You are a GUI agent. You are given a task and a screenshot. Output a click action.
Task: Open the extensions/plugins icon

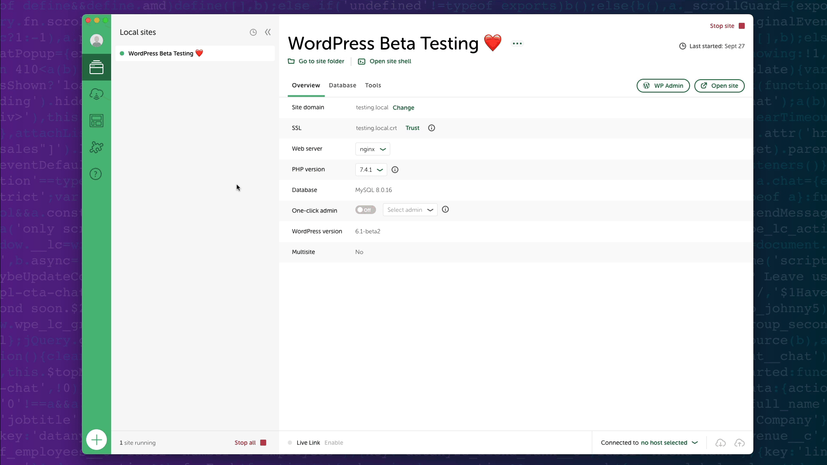coord(96,147)
